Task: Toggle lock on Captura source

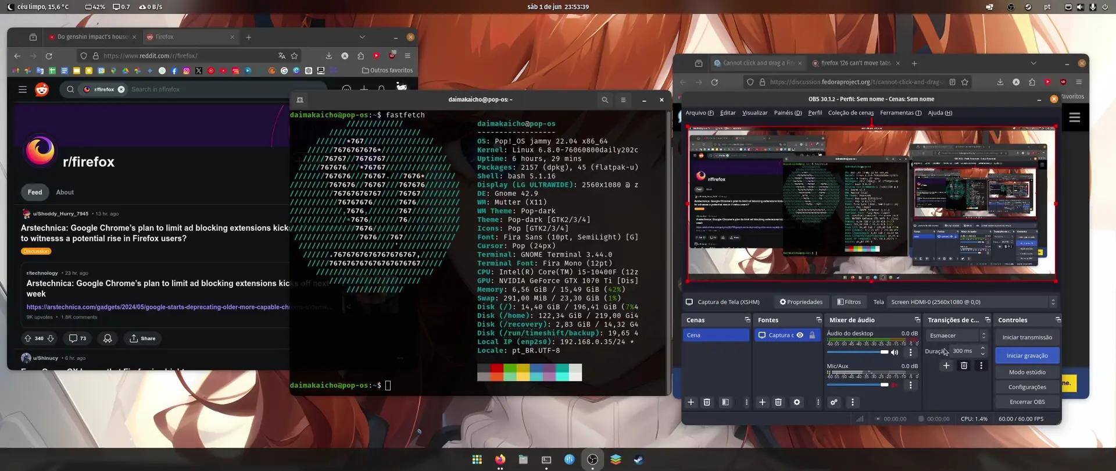Action: [x=812, y=335]
